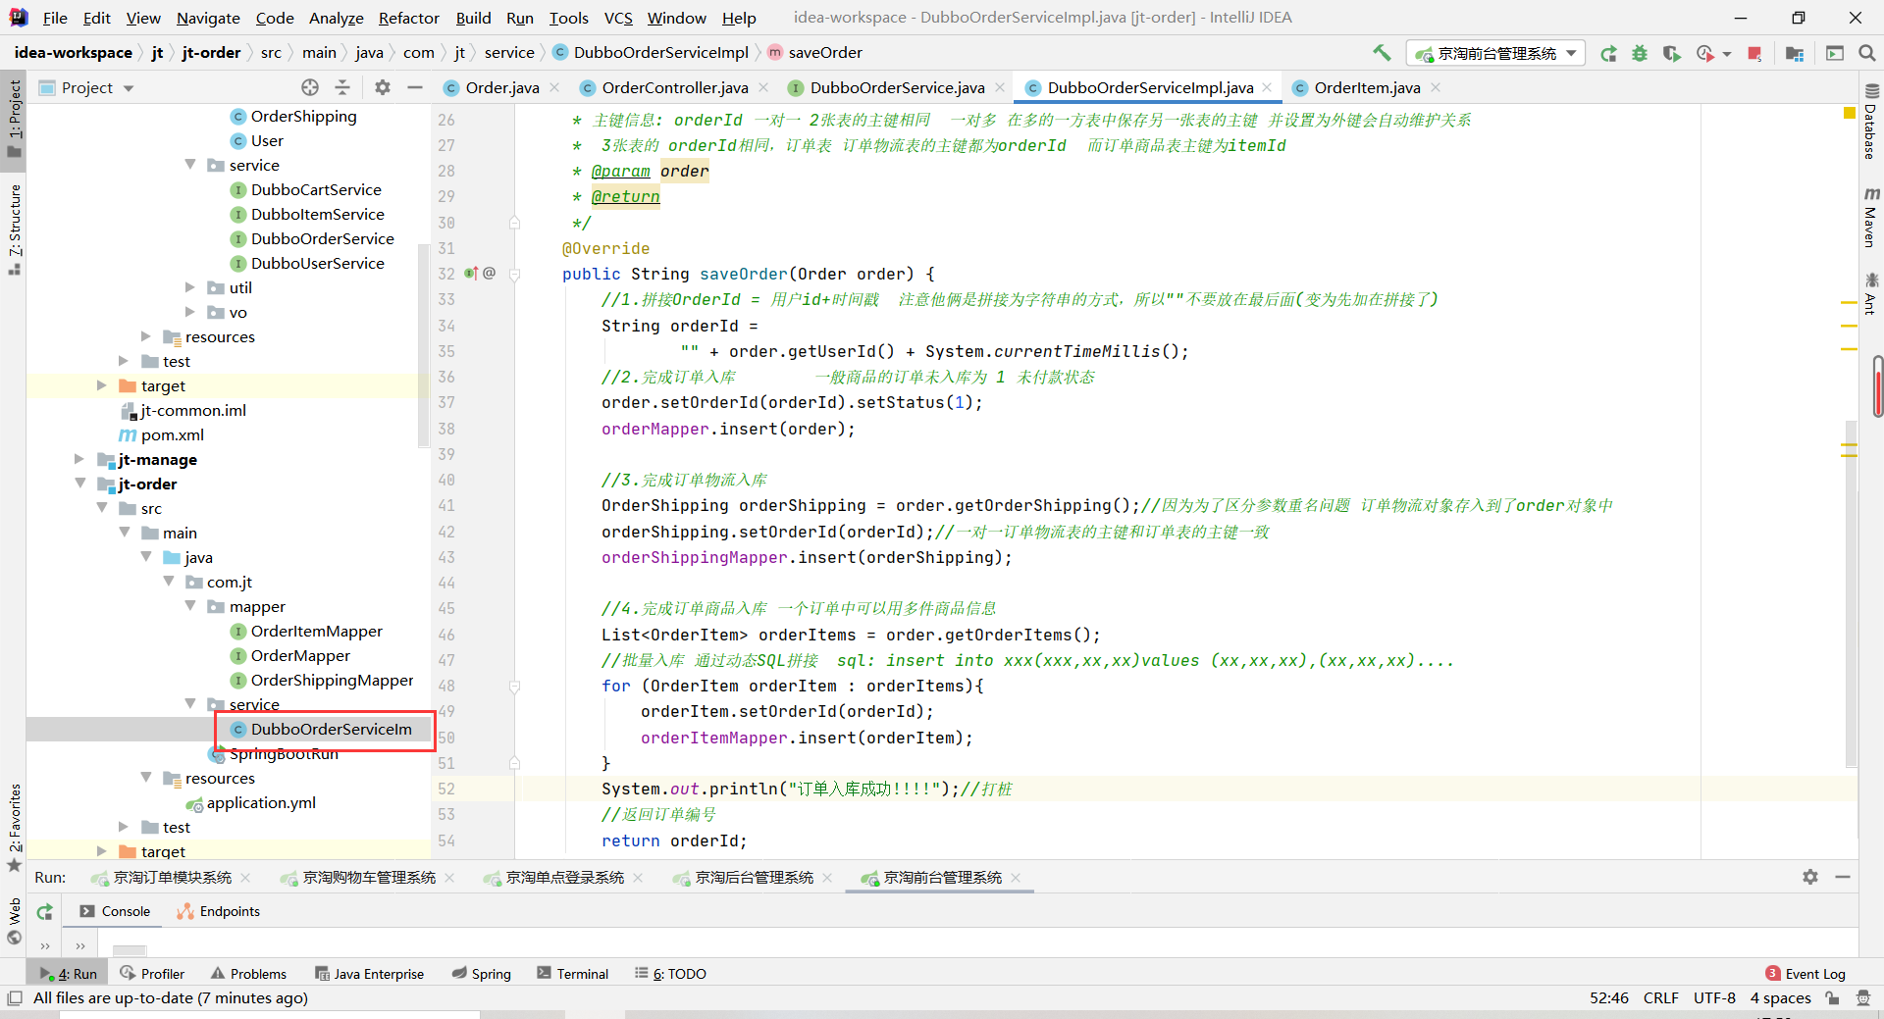Select OrderShippingMapper in project tree
Viewport: 1884px width, 1019px height.
[x=332, y=680]
